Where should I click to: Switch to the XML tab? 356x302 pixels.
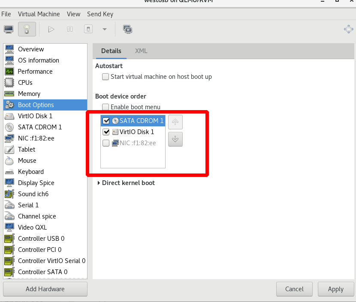[x=141, y=51]
